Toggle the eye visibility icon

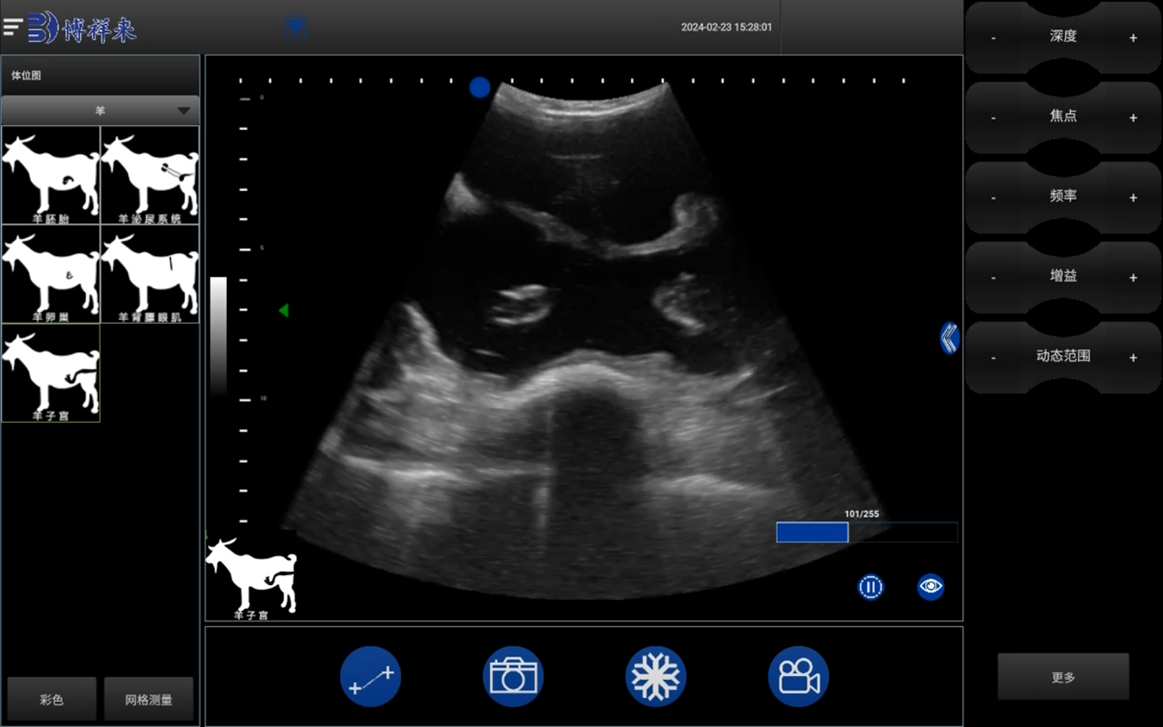(931, 586)
